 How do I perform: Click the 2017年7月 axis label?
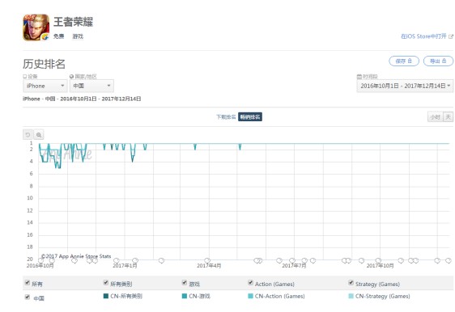point(294,266)
